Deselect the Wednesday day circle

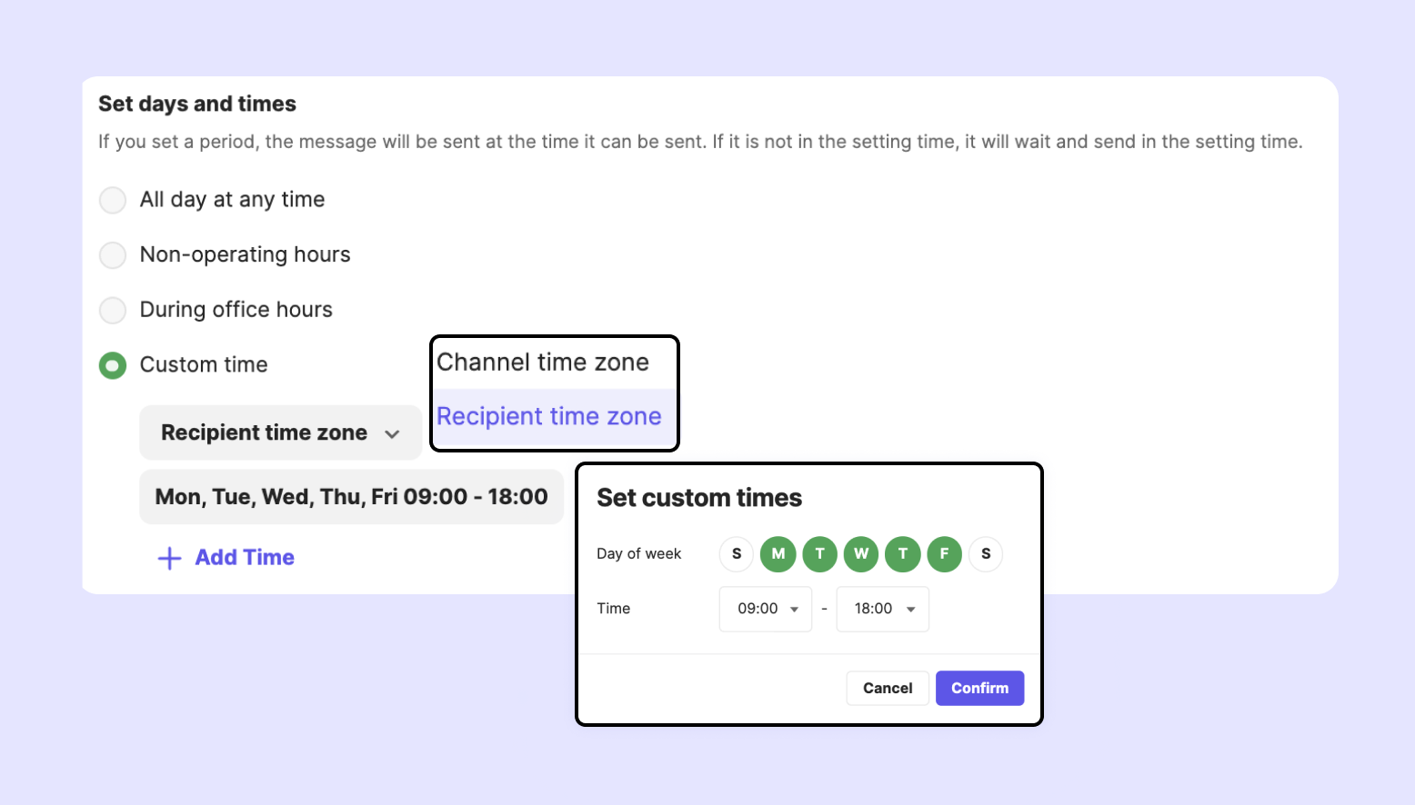[x=861, y=554]
